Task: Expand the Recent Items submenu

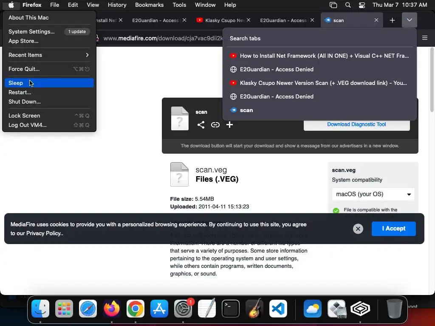Action: pyautogui.click(x=49, y=55)
